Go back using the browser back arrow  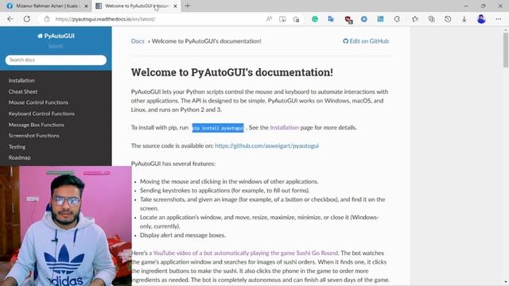coord(10,19)
